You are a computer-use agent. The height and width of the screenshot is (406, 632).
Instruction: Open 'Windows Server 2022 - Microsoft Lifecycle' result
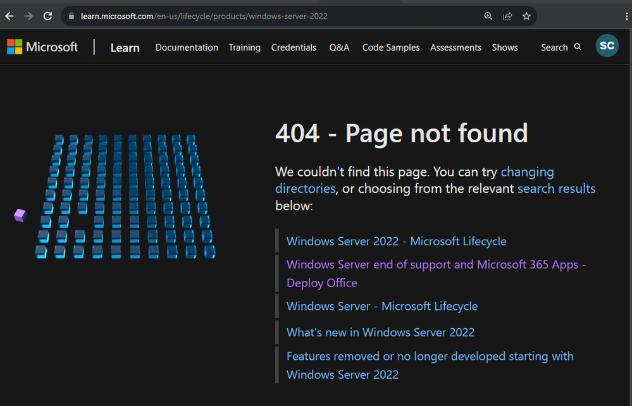(396, 242)
